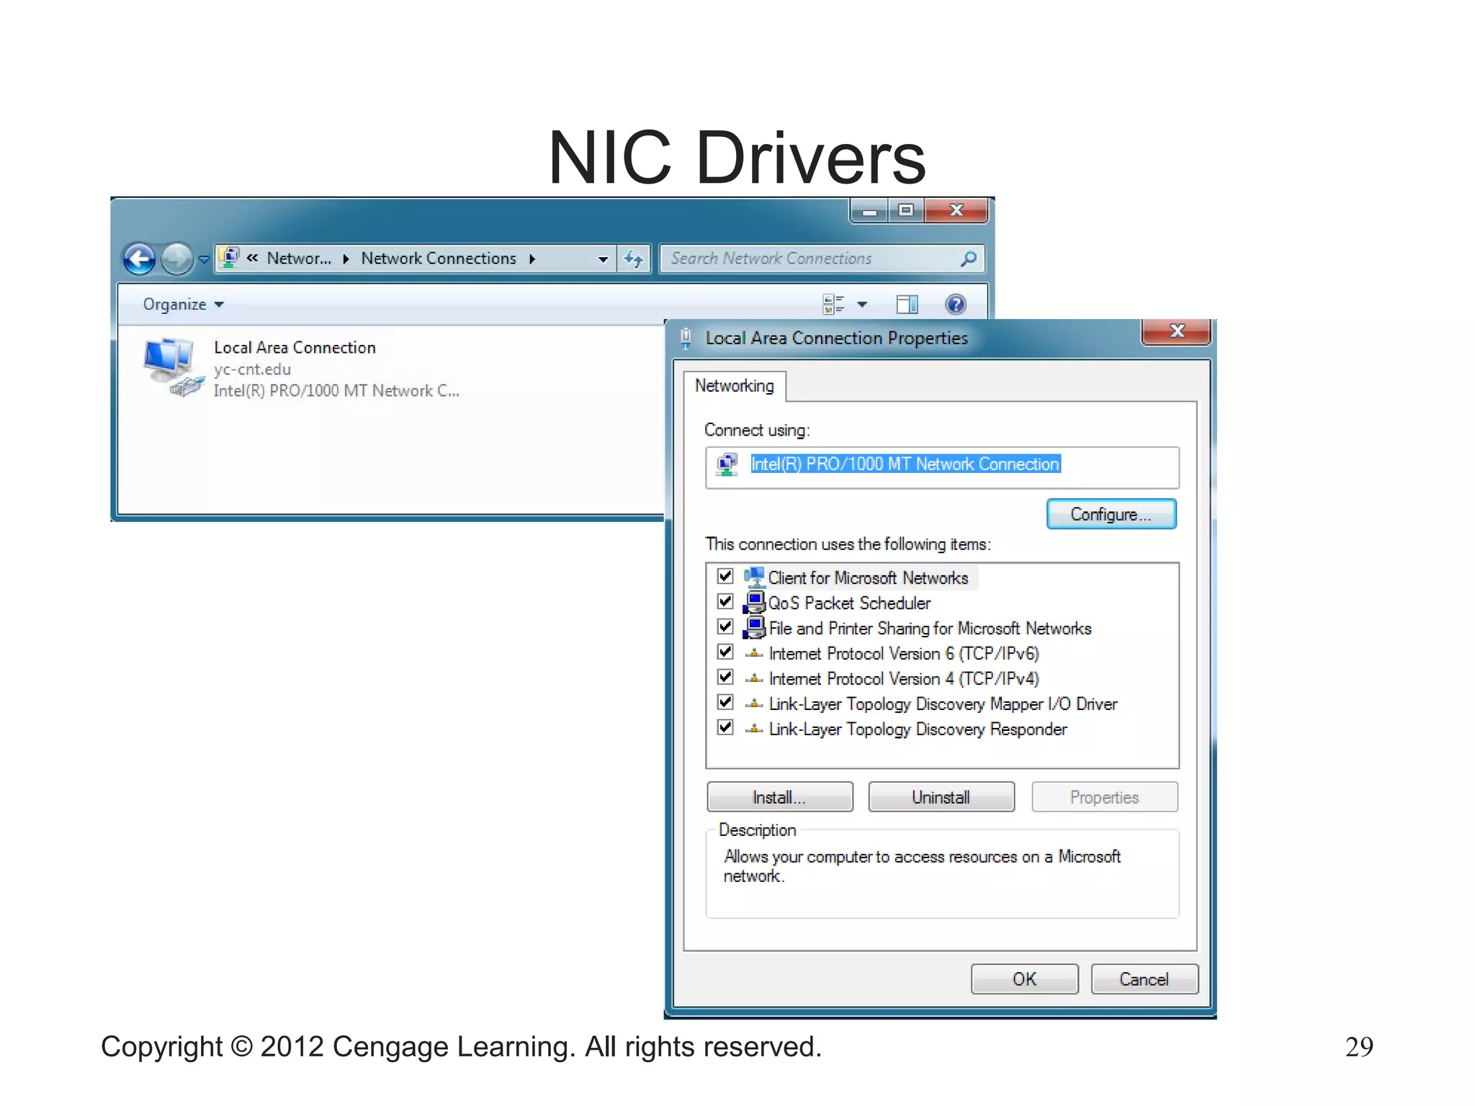Click the Client for Microsoft Networks icon

coord(754,577)
